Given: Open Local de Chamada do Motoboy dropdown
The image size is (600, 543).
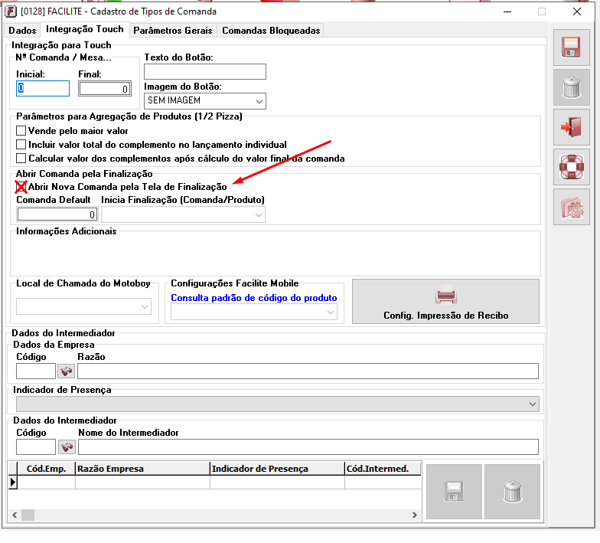Looking at the screenshot, I should coord(144,306).
